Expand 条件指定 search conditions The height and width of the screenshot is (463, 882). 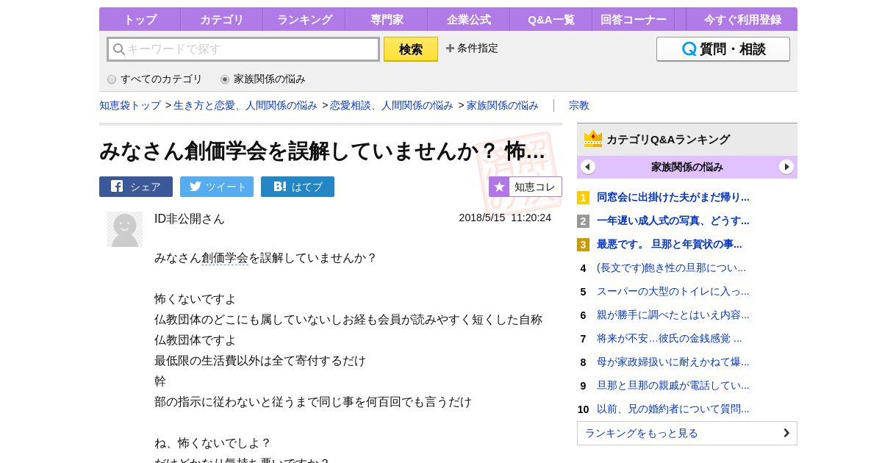(x=472, y=49)
